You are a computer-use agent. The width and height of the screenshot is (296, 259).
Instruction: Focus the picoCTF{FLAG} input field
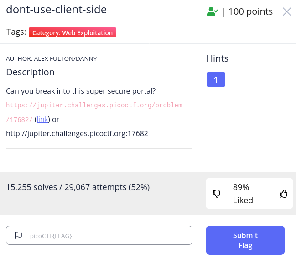click(x=99, y=235)
